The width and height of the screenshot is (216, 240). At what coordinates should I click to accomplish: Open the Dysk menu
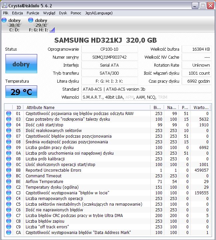click(63, 13)
